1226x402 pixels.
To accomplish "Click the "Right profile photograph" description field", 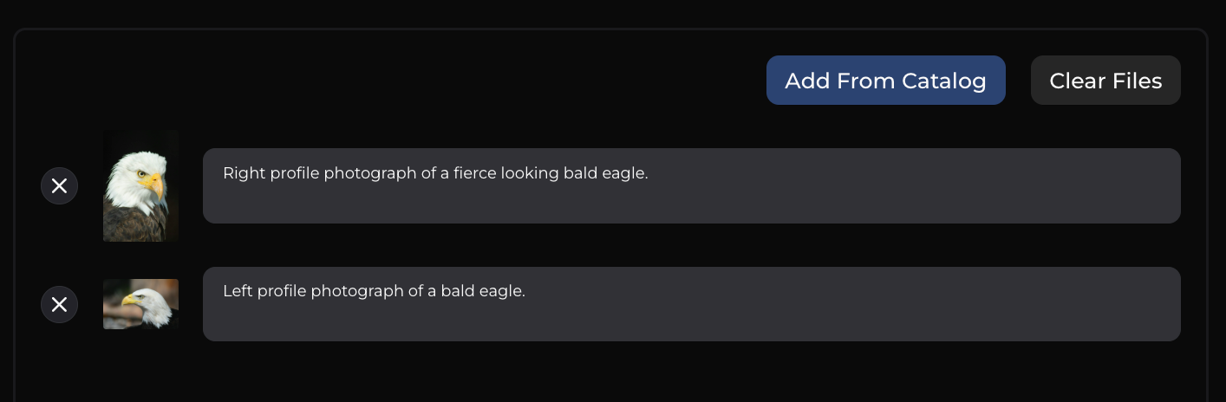I will tap(691, 185).
